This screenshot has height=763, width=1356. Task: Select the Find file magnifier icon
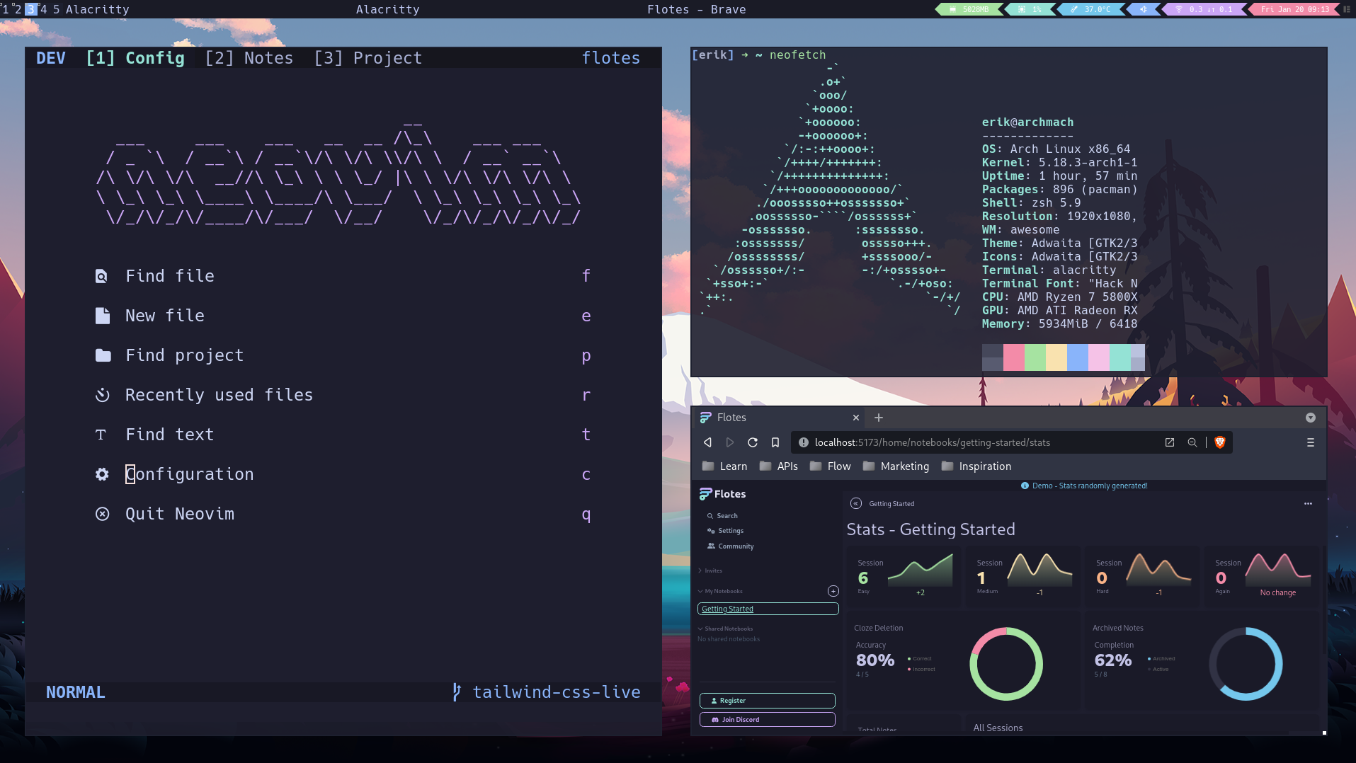pos(102,276)
